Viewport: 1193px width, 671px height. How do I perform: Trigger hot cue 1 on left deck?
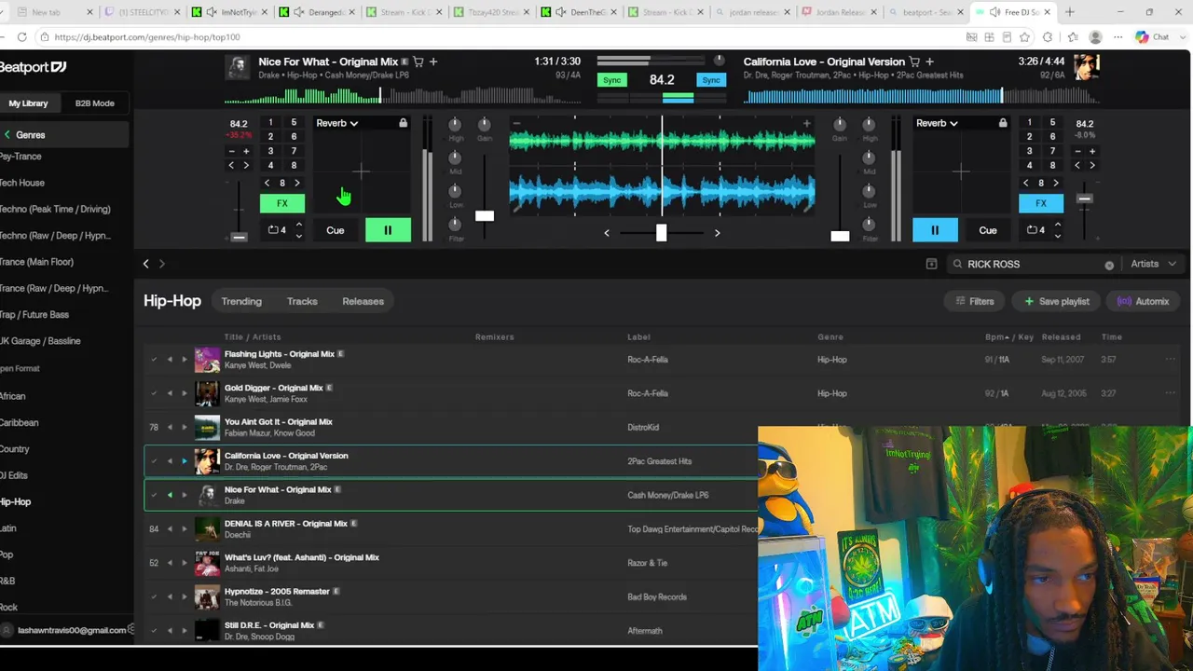(x=270, y=122)
